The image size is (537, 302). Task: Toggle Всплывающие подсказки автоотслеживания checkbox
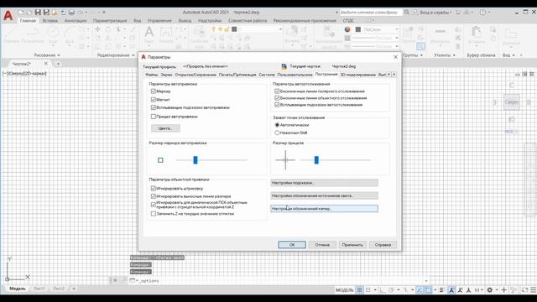(x=277, y=105)
